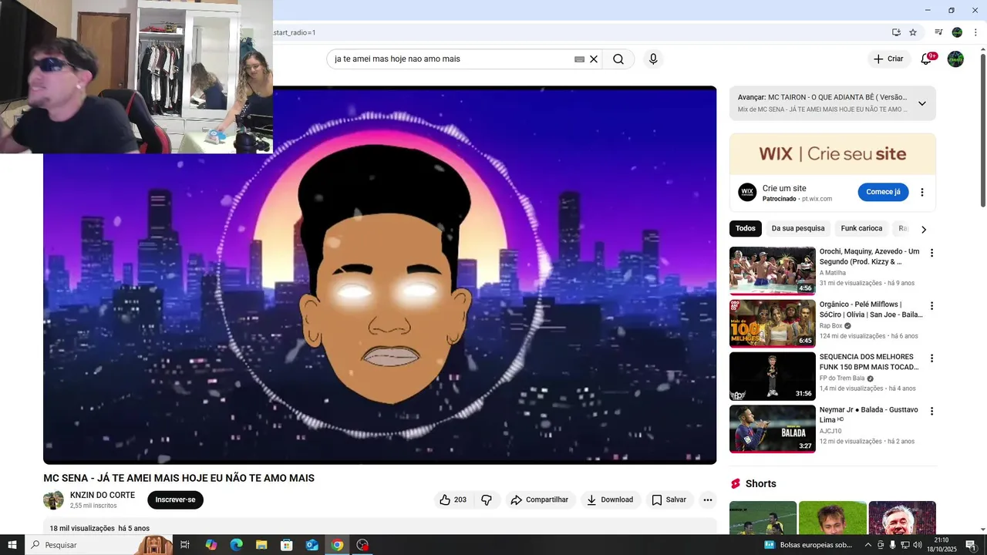Image resolution: width=987 pixels, height=555 pixels.
Task: Open options for SEQUENCIA DOS MELHORES FUNK video
Action: pyautogui.click(x=931, y=358)
